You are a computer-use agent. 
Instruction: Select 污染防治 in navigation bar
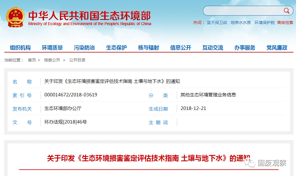point(84,48)
